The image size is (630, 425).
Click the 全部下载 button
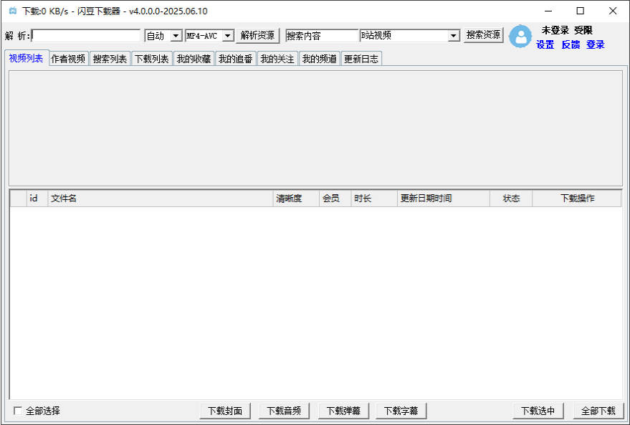click(598, 410)
